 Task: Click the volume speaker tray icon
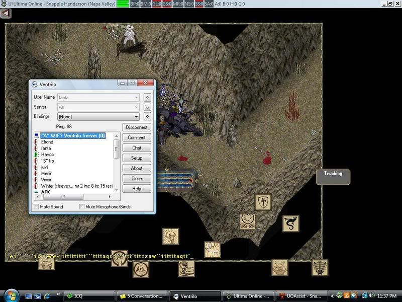[372, 295]
